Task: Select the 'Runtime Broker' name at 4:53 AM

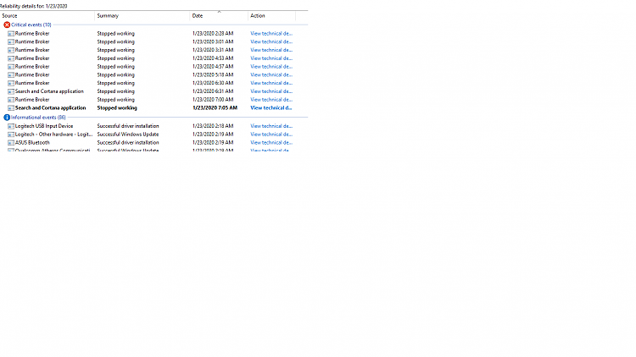Action: (32, 58)
